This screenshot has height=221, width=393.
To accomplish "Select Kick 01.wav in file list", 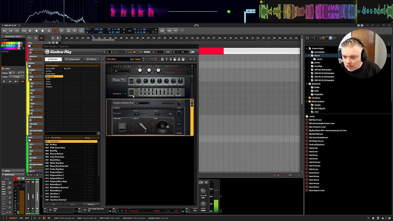I will [x=313, y=169].
